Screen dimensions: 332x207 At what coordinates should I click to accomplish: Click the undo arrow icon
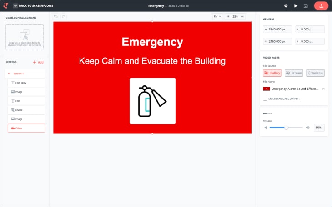(56, 16)
